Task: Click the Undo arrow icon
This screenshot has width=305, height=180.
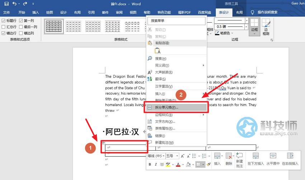Action: click(x=14, y=4)
